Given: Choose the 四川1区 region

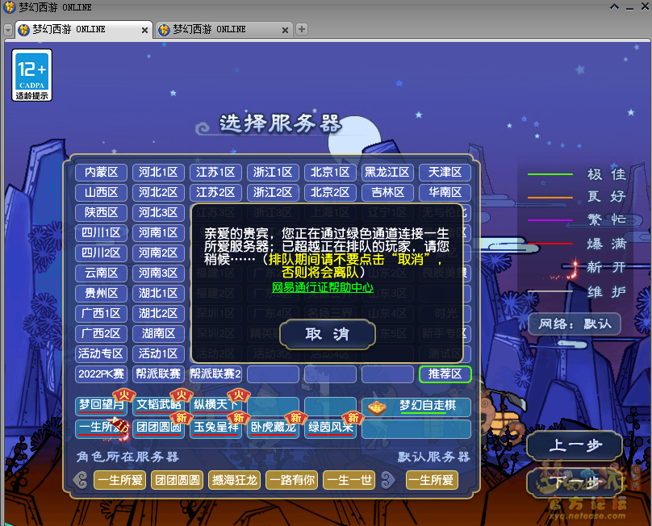Looking at the screenshot, I should pyautogui.click(x=101, y=232).
